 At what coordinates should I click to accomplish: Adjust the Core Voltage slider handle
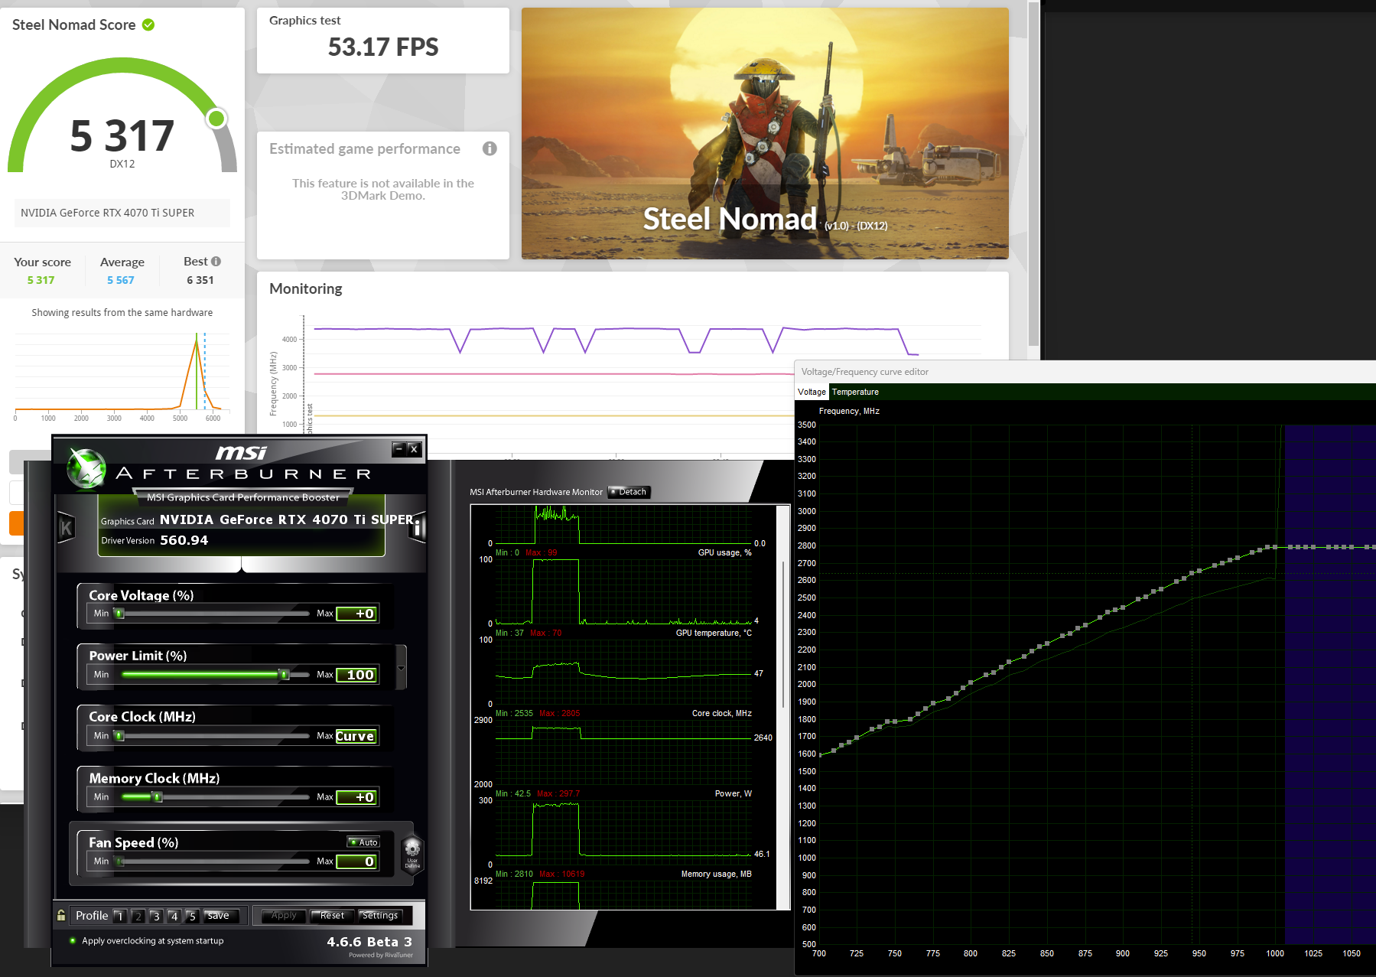(x=119, y=613)
